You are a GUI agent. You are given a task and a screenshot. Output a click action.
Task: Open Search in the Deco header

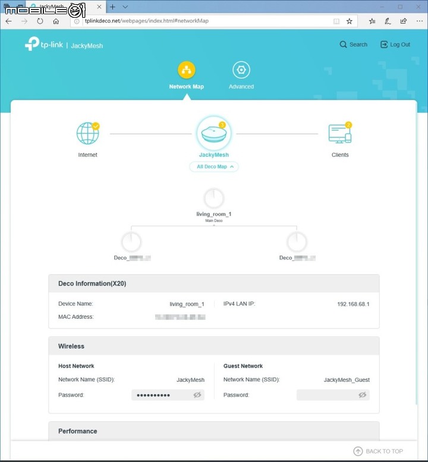coord(353,45)
